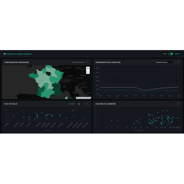Screen dimensions: 184x184
Task: Expand the Fréquentation (Analyse) panel fullscreen
Action: (x=178, y=62)
